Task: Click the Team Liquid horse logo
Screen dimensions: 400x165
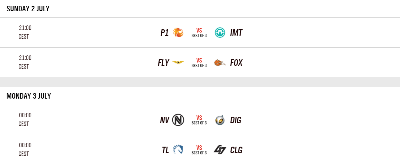Action: tap(178, 150)
